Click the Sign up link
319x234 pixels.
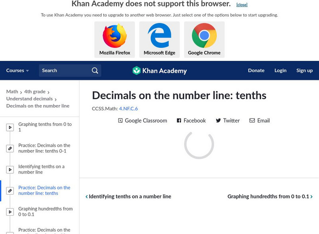coord(304,70)
